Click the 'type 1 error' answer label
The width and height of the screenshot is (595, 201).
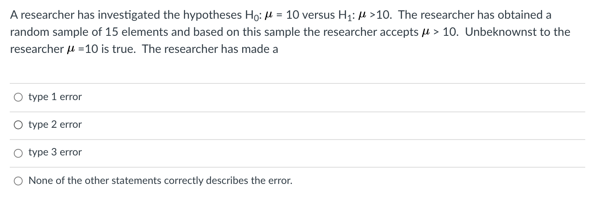(55, 97)
